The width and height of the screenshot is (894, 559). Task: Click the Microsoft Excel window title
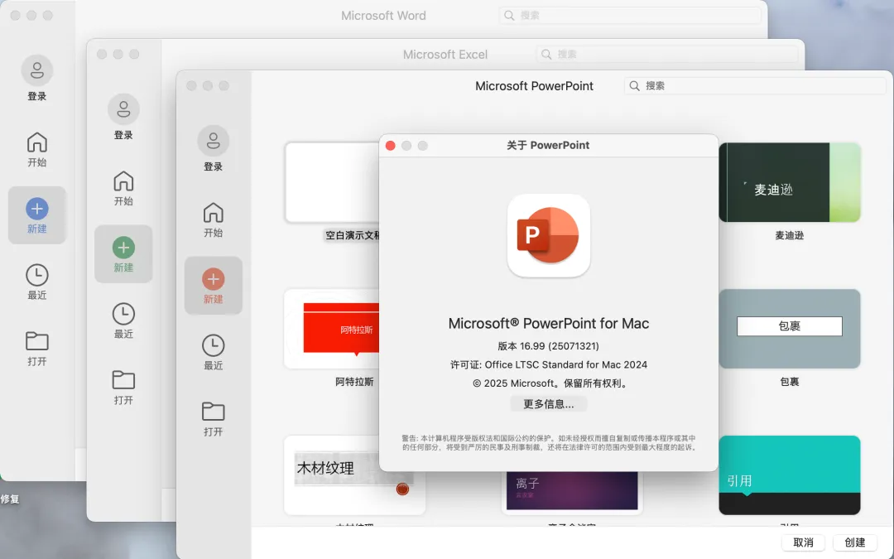[445, 54]
